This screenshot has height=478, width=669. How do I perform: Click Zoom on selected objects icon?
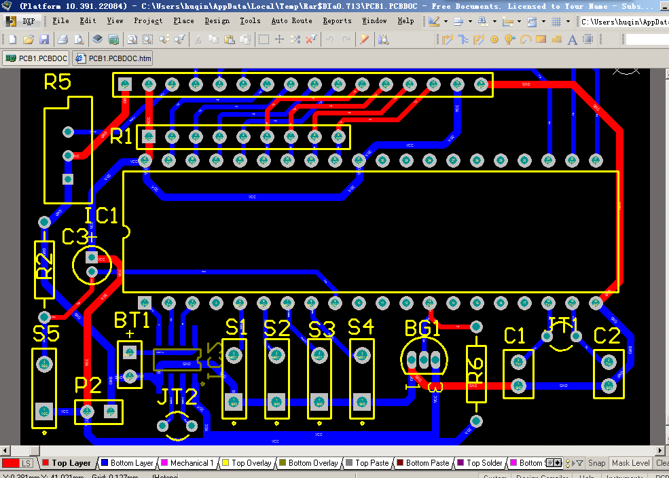pyautogui.click(x=164, y=39)
